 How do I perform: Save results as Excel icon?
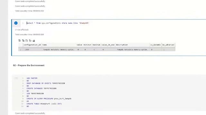click(23, 41)
